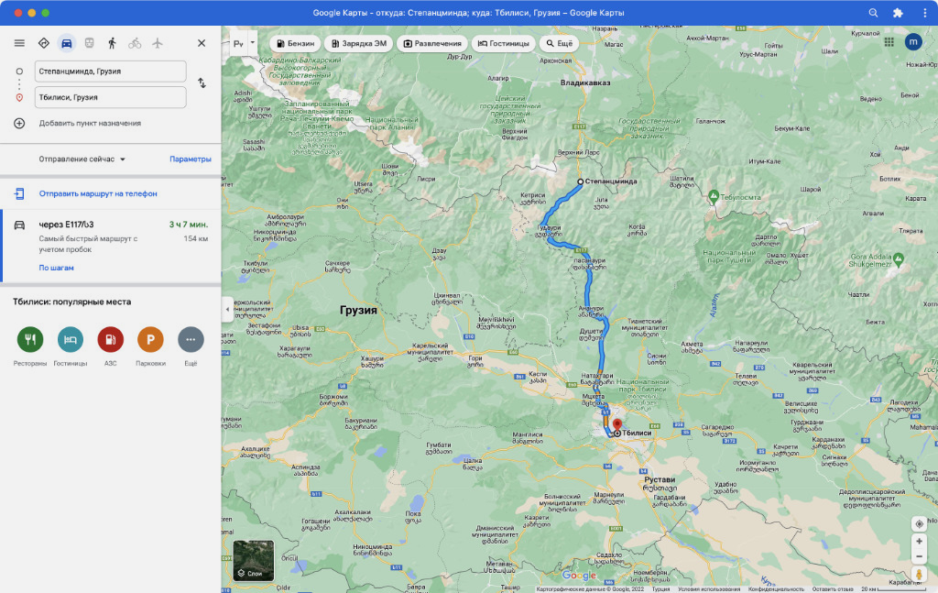Toggle the Гостиницы hotels filter chip
The height and width of the screenshot is (593, 938).
503,43
